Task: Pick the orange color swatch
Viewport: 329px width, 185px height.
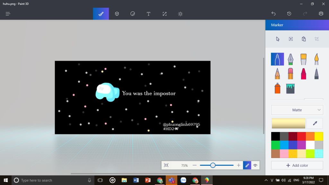Action: point(310,136)
